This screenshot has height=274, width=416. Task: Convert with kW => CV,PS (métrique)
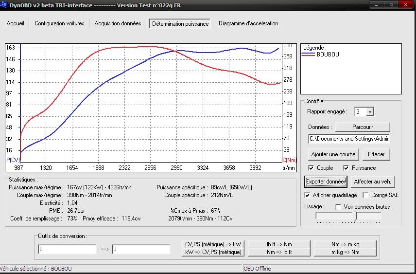pos(213,252)
